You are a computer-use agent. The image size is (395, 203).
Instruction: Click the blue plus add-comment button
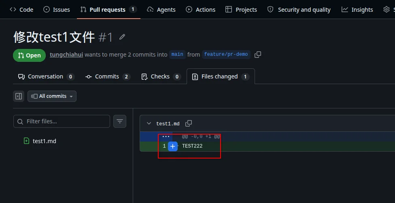pos(173,146)
